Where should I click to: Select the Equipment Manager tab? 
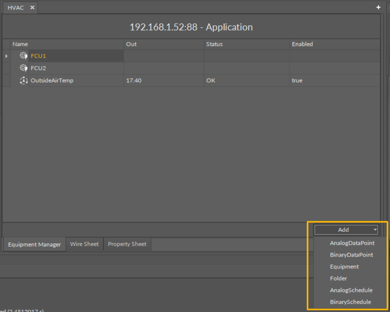34,244
